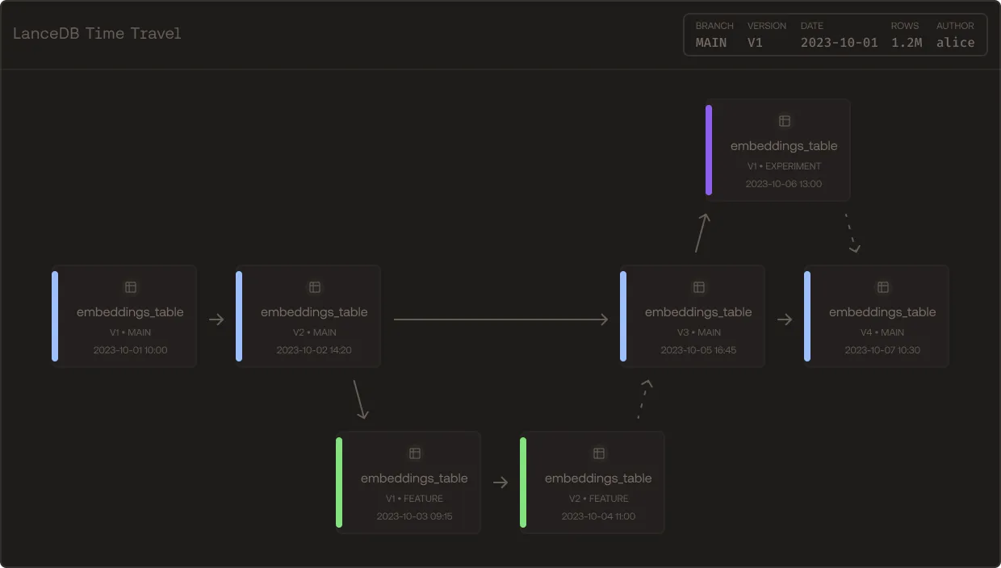Open the V2 FEATURE version card's name
The image size is (1001, 568).
(x=598, y=478)
